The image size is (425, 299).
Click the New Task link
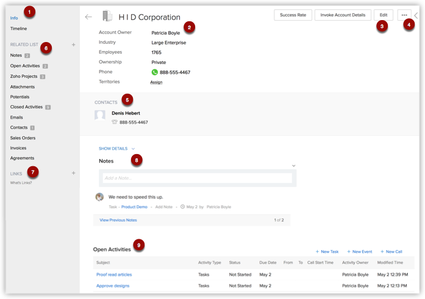pos(327,252)
